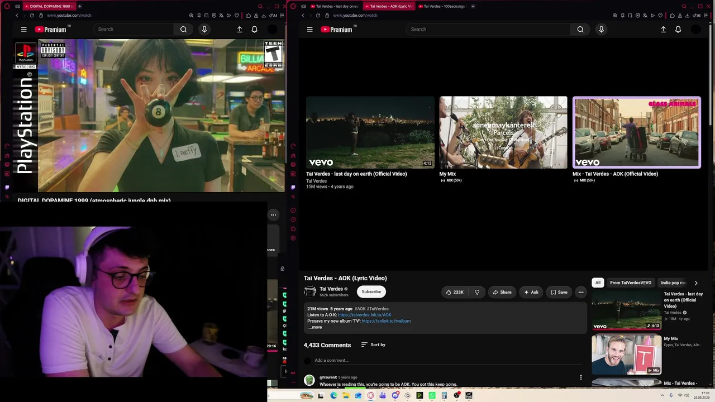The height and width of the screenshot is (402, 715).
Task: Open 'My Mix' end-screen thumbnail
Action: pyautogui.click(x=503, y=132)
